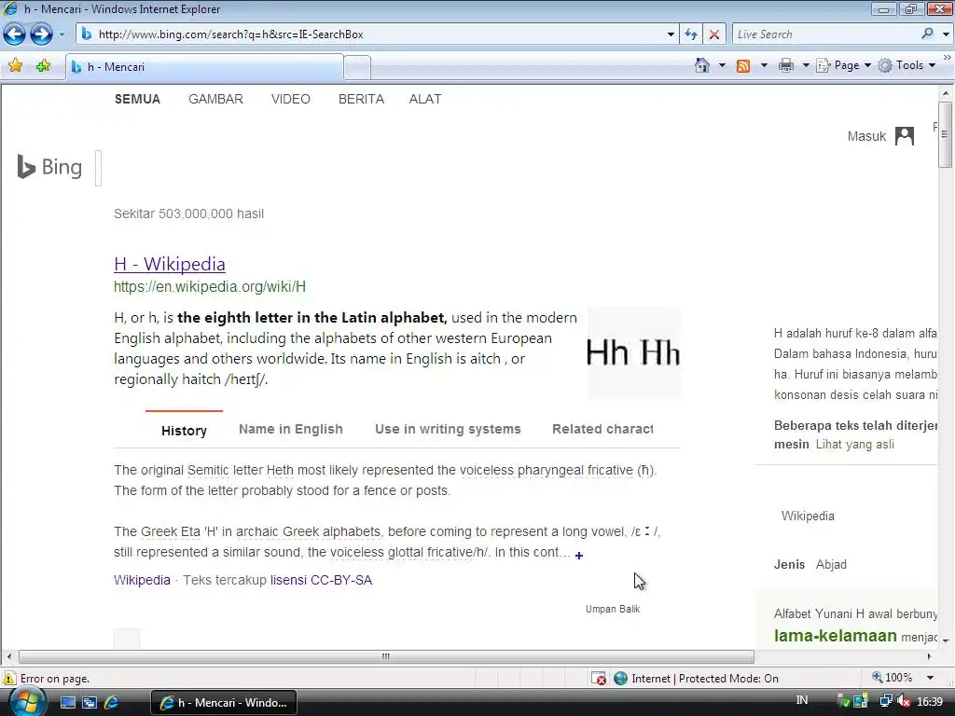Click the user profile avatar icon
Viewport: 955px width, 716px height.
click(x=905, y=136)
